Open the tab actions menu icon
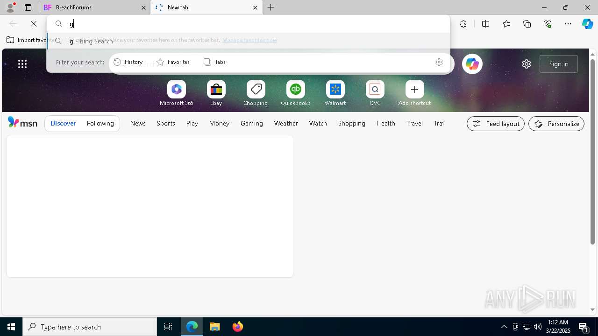Image resolution: width=598 pixels, height=336 pixels. tap(28, 7)
